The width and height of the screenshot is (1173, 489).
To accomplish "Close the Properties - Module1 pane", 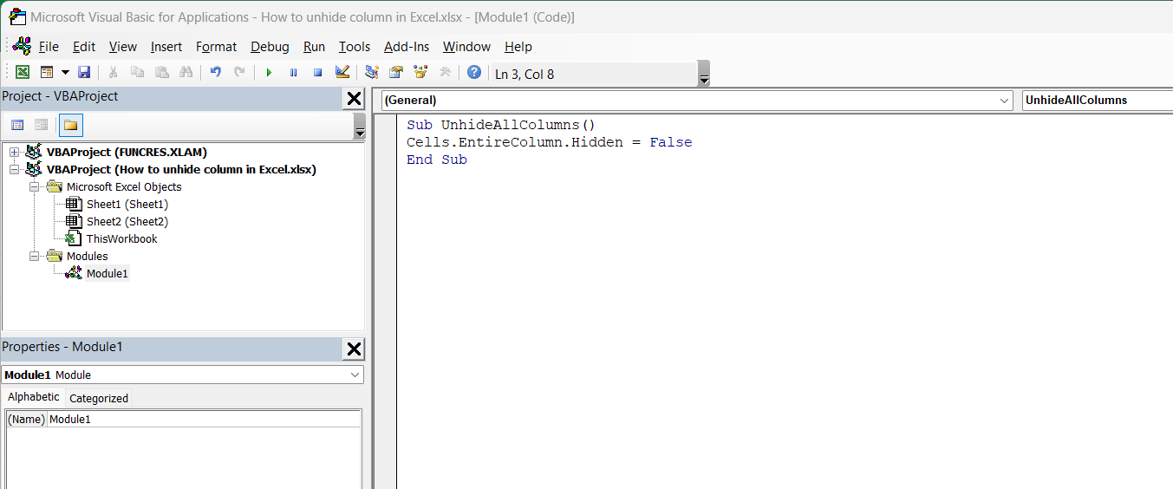I will [354, 349].
